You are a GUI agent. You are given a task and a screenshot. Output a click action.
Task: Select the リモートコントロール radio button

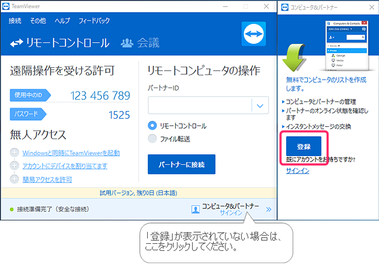pyautogui.click(x=152, y=125)
